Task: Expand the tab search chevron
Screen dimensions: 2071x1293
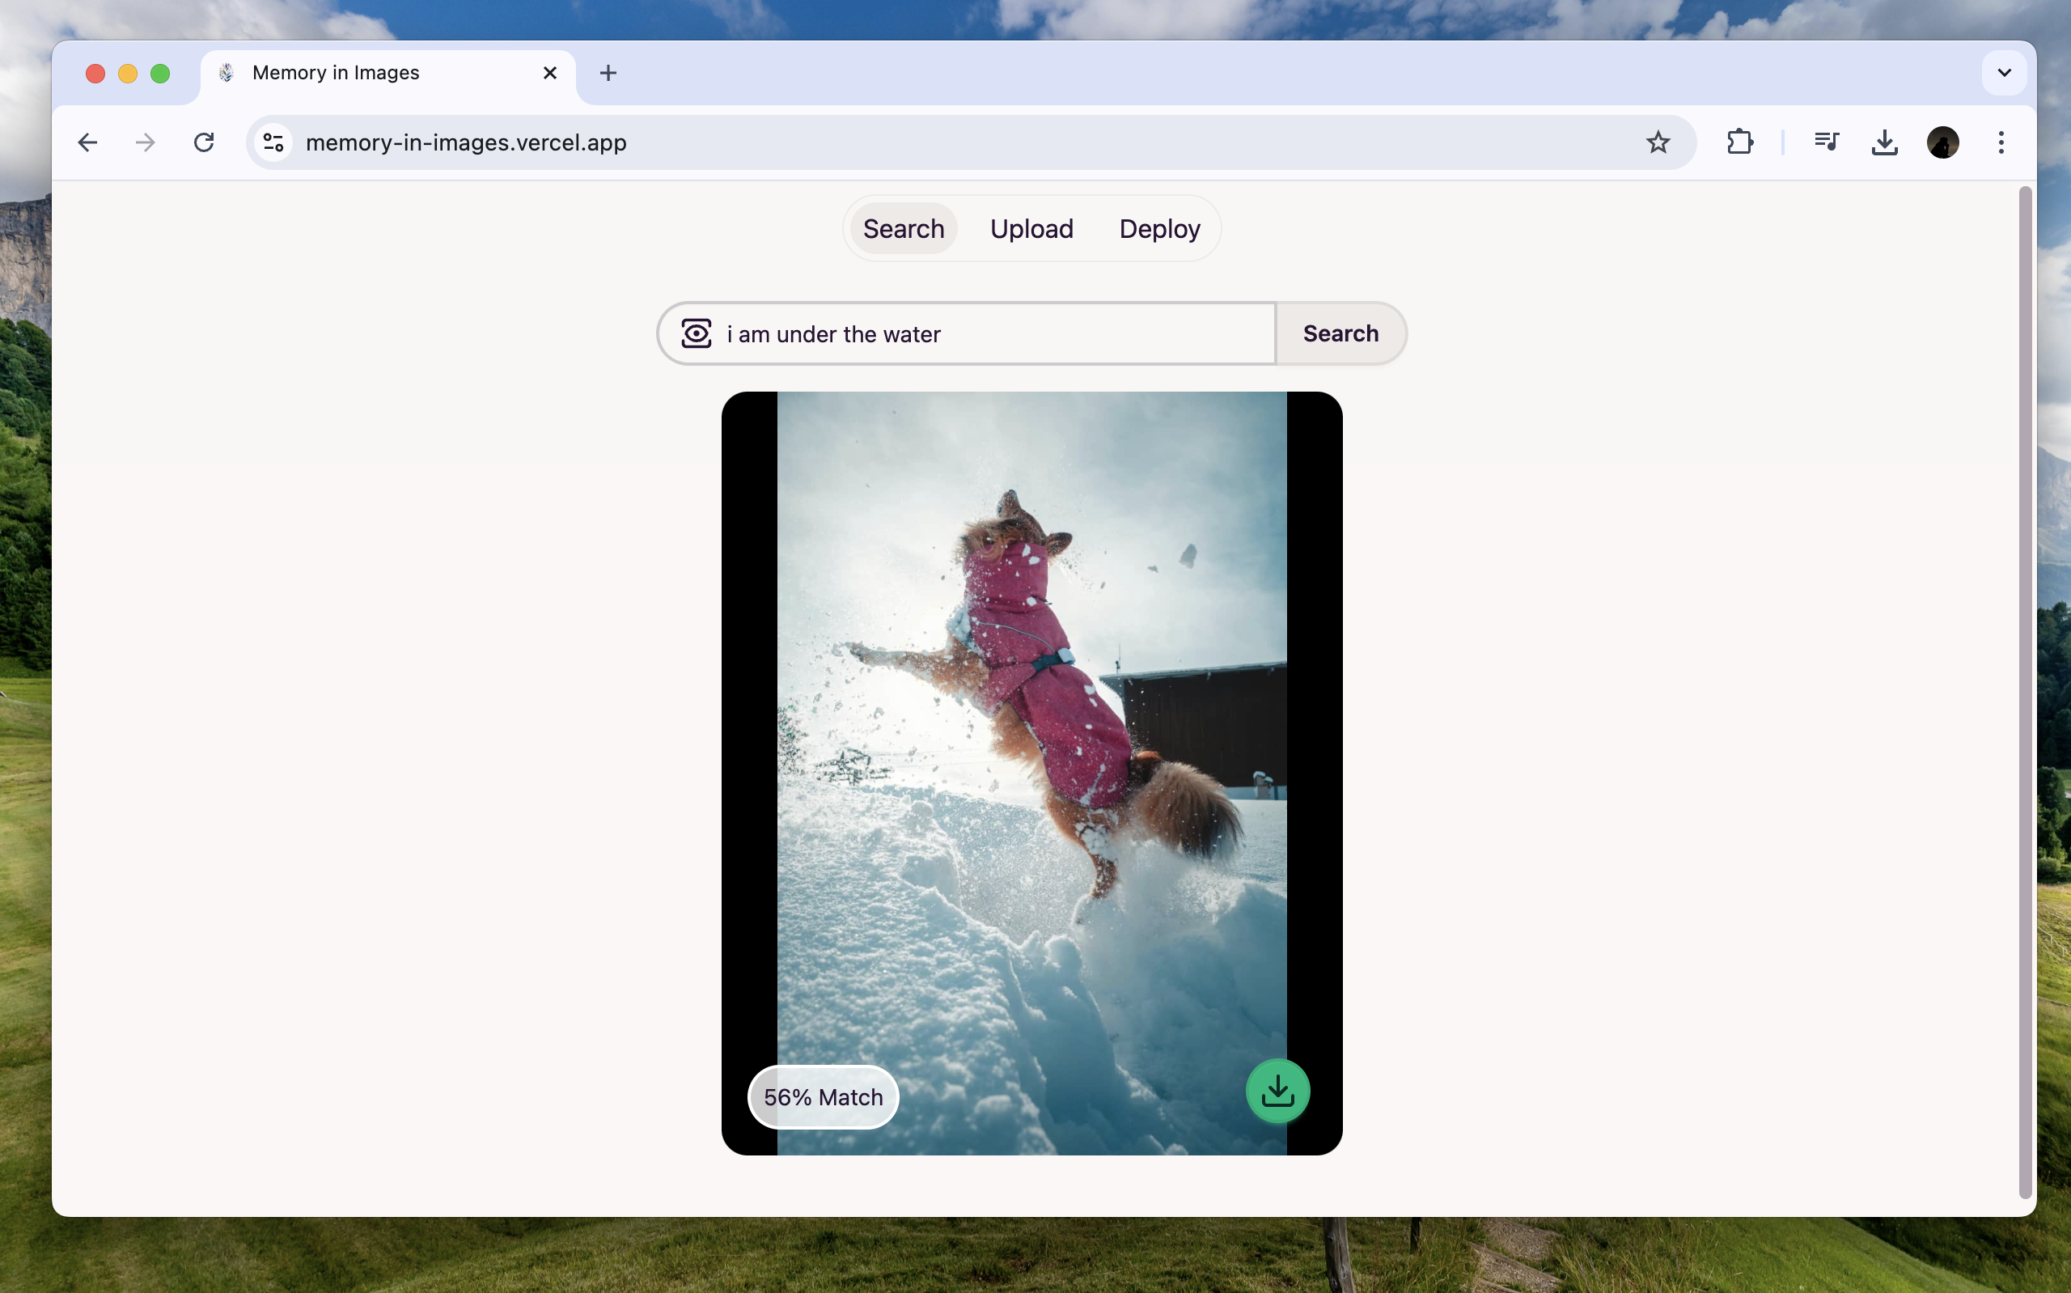Action: 2004,73
